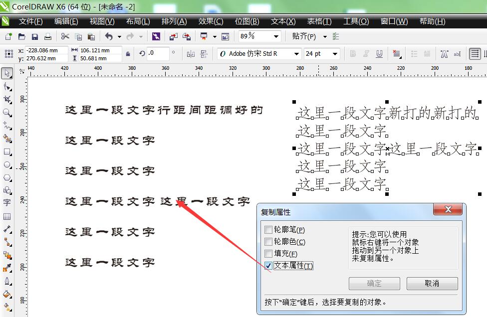Image resolution: width=487 pixels, height=317 pixels.
Task: Toggle the lock ratio icon
Action: (128, 54)
